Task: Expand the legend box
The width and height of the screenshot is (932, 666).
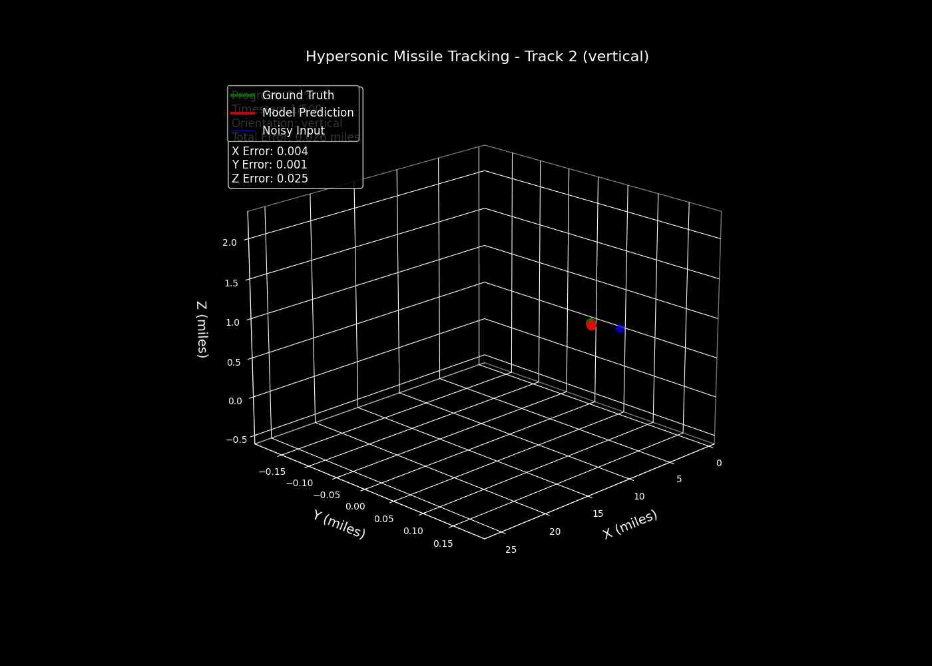Action: tap(294, 113)
